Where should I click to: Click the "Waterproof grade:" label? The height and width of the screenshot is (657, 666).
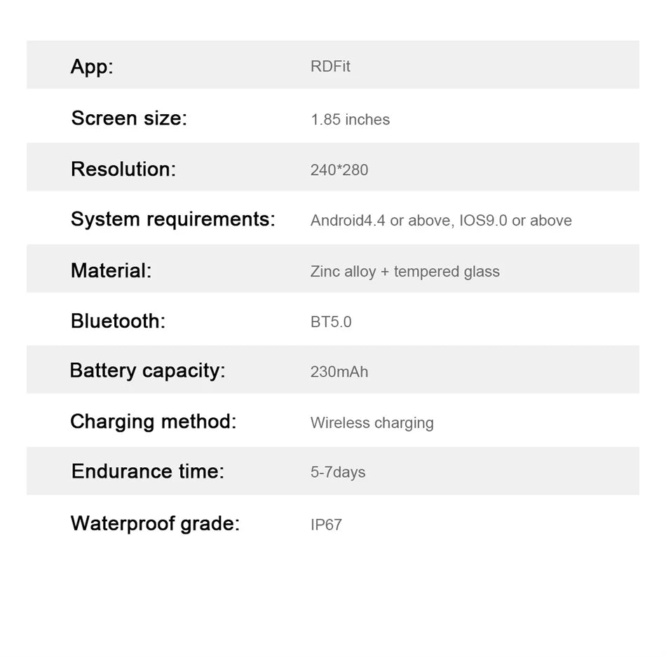click(155, 523)
